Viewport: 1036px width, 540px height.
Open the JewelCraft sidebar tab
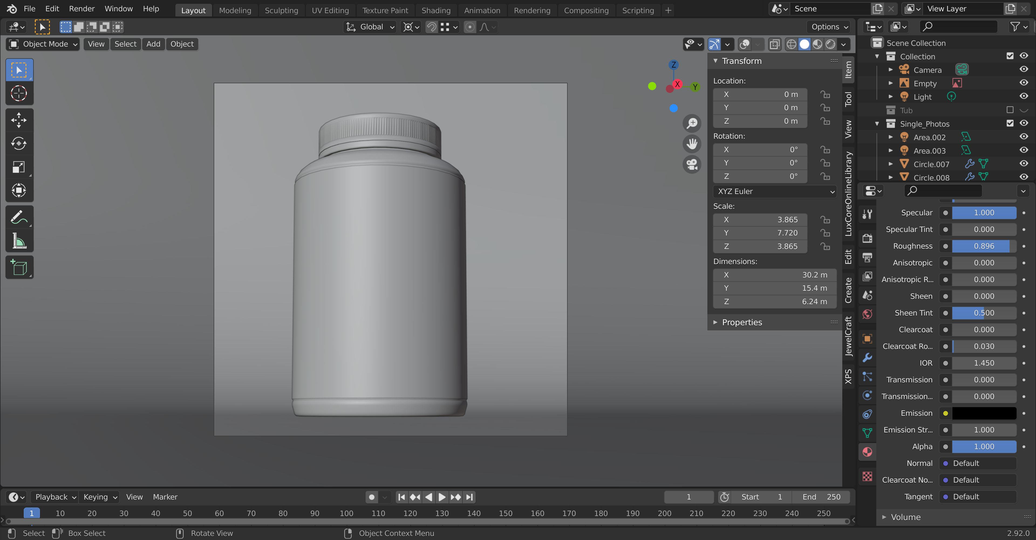coord(848,336)
